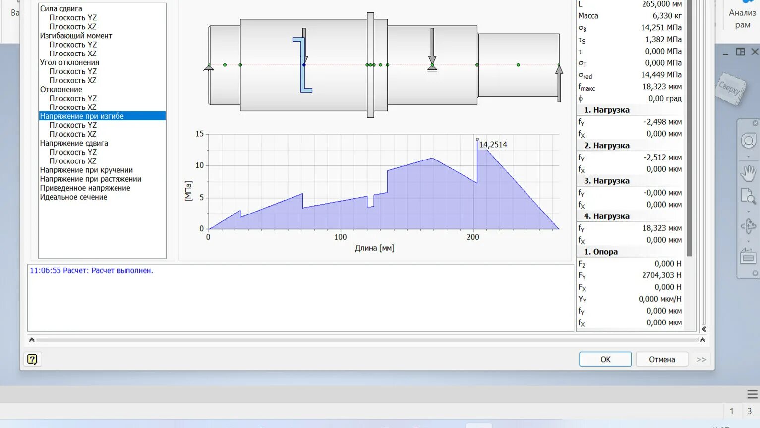Switch to document tab 1
Image resolution: width=760 pixels, height=428 pixels.
[731, 411]
